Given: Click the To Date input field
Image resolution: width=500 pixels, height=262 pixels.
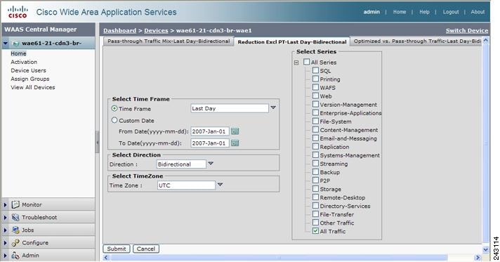Looking at the screenshot, I should click(210, 143).
